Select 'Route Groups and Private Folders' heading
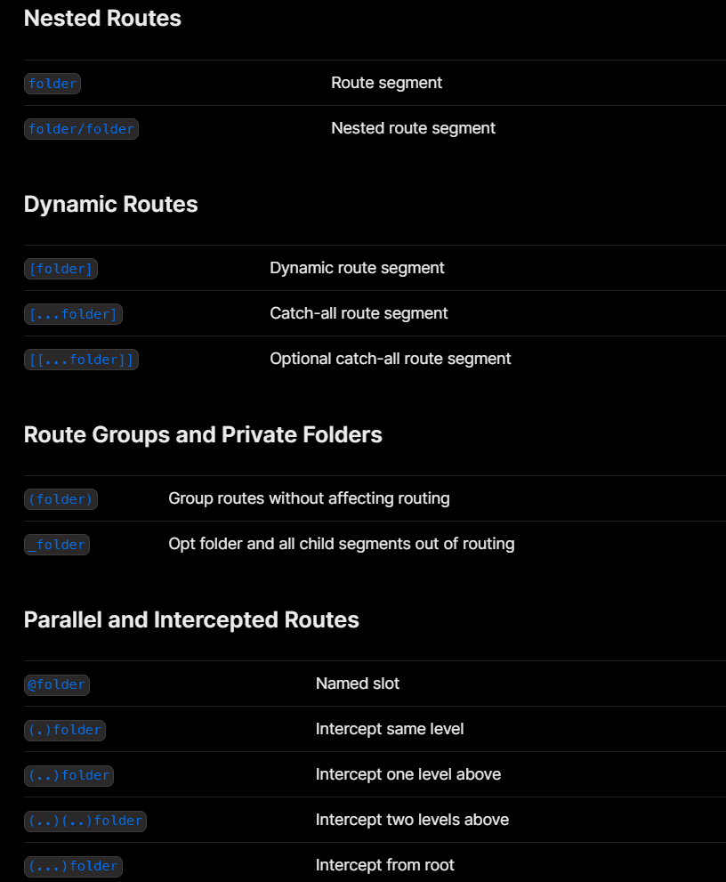This screenshot has width=726, height=882. click(x=203, y=435)
